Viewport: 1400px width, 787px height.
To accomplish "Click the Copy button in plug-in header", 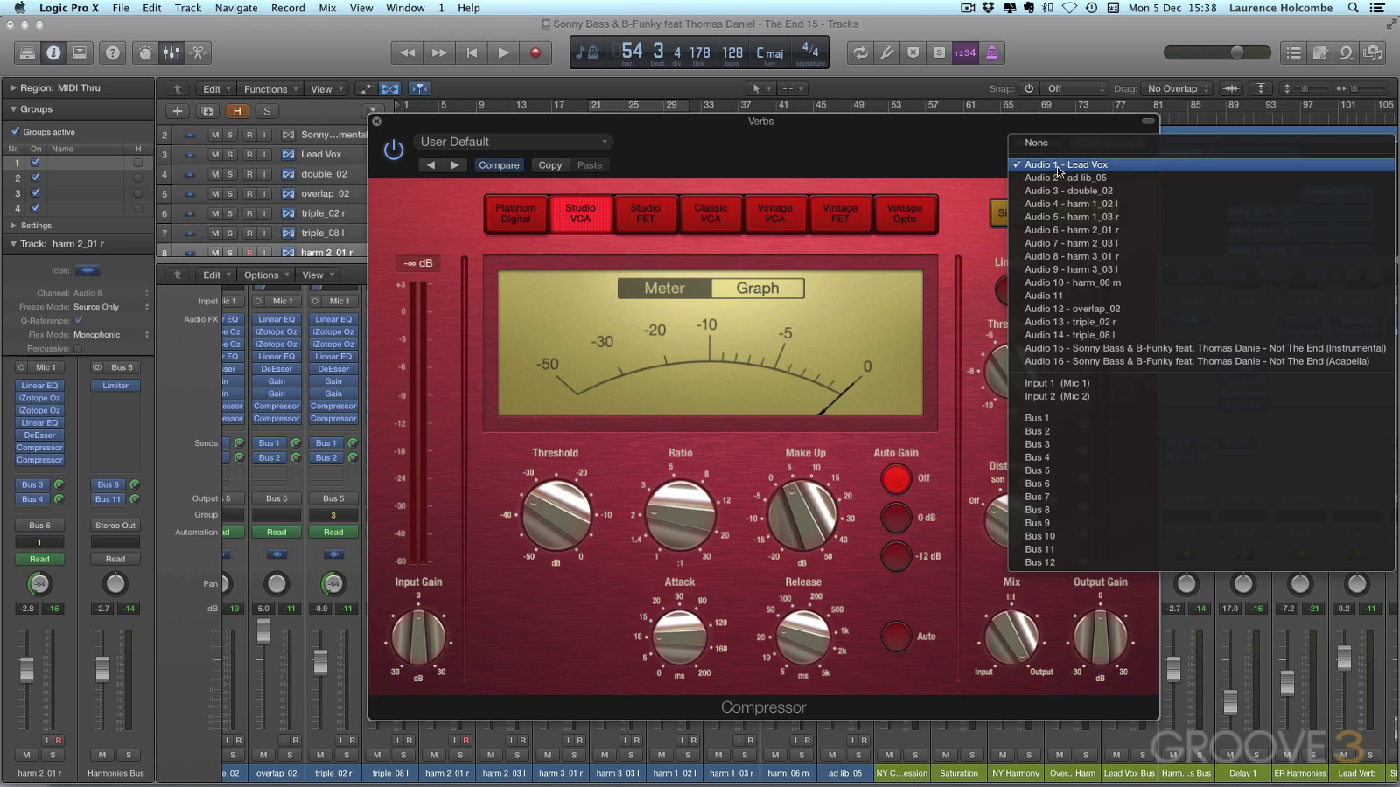I will click(x=550, y=165).
